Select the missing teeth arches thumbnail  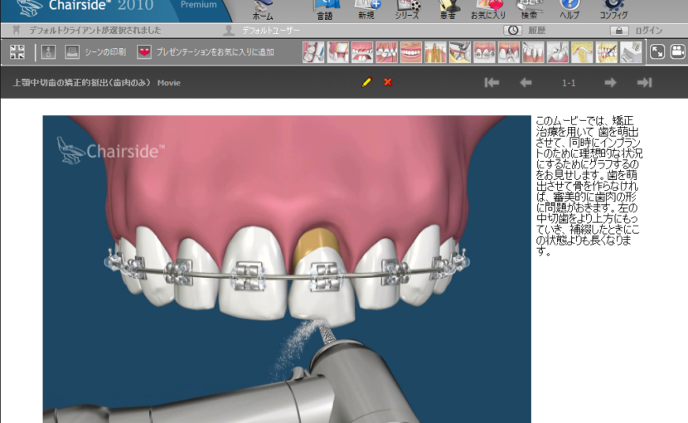tap(362, 51)
